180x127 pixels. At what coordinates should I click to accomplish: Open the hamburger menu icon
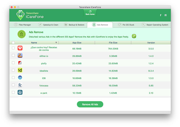click(x=166, y=15)
